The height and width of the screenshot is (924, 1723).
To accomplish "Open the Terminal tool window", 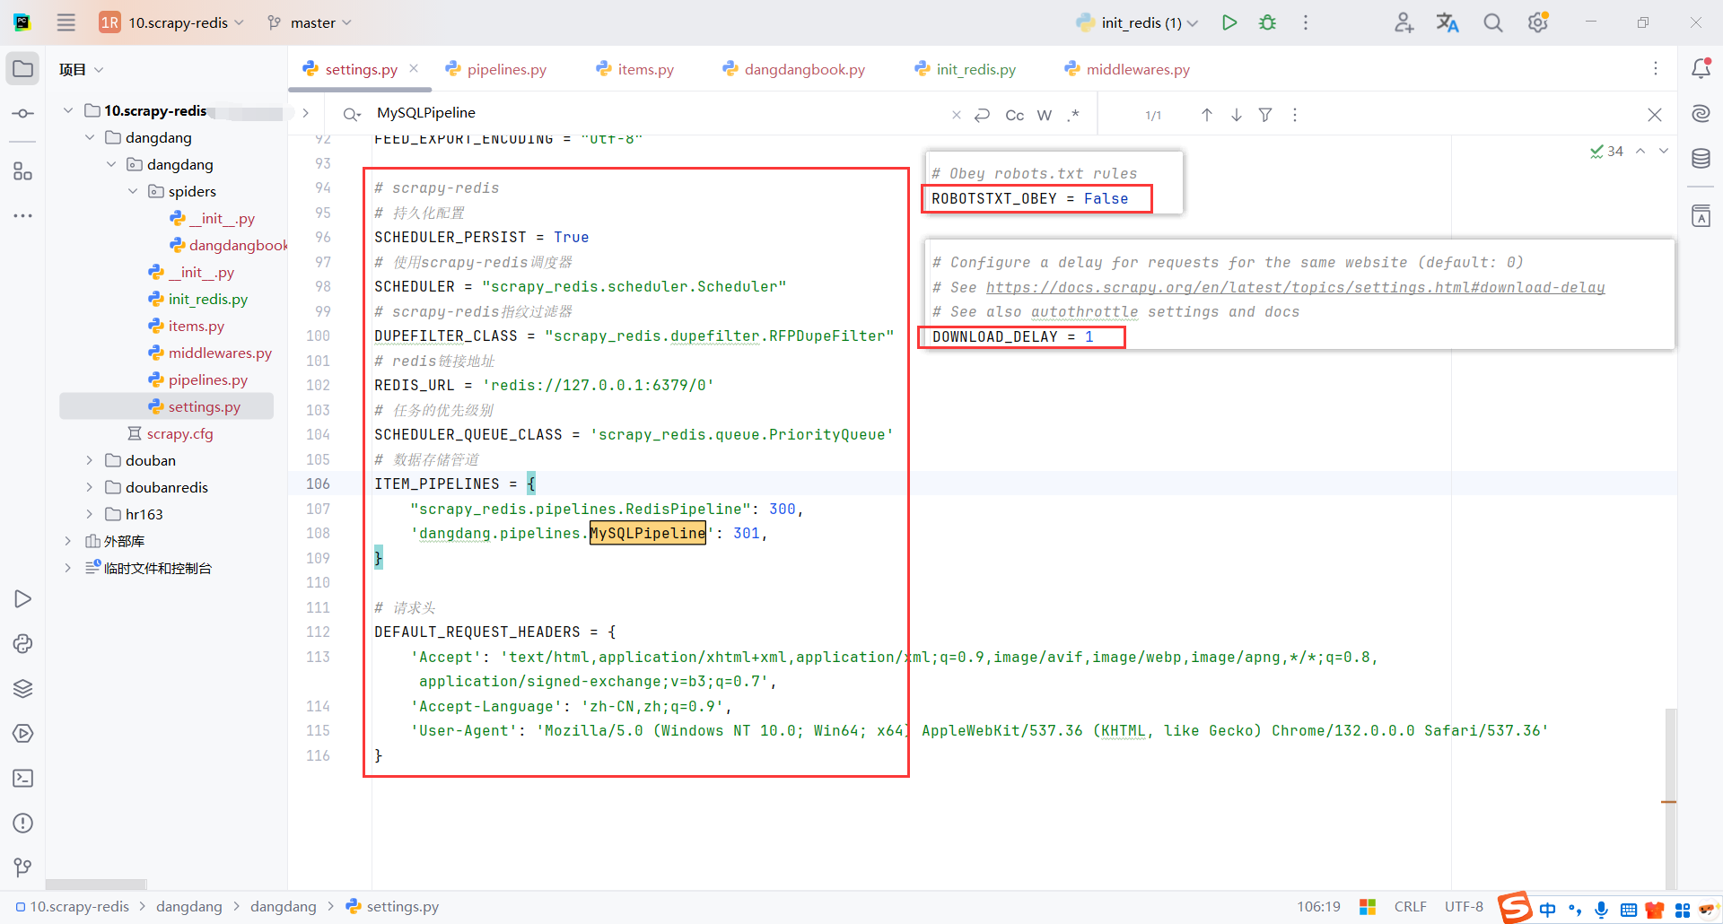I will pyautogui.click(x=22, y=779).
